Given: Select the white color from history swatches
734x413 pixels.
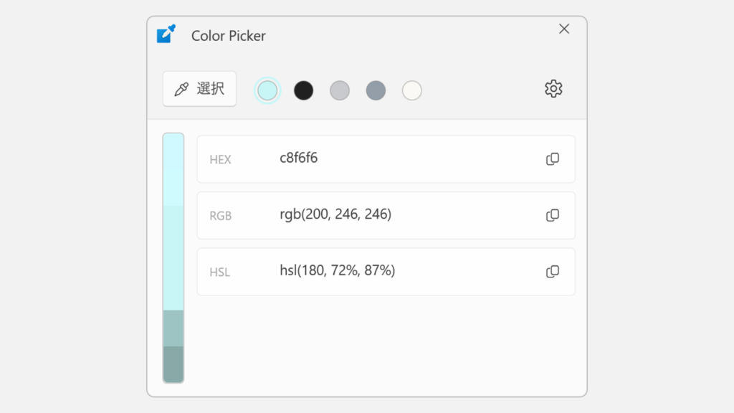Looking at the screenshot, I should [411, 90].
